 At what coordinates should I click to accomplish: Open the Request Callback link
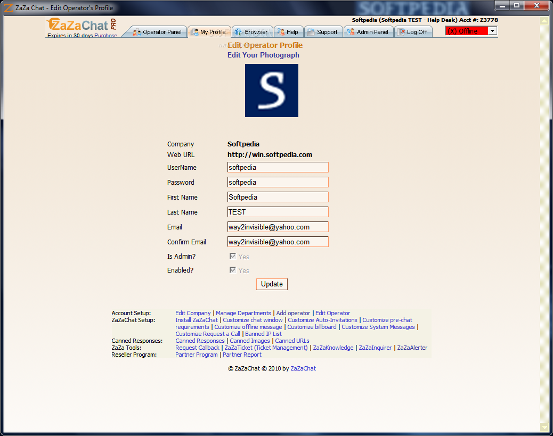coord(197,348)
